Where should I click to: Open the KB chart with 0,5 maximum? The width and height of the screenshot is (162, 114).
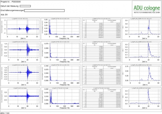[x=142, y=52]
